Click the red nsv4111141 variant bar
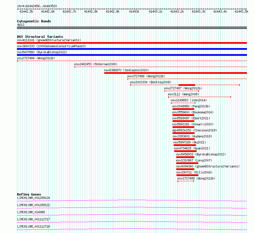Screen dimensions: 255x233 click(x=132, y=43)
